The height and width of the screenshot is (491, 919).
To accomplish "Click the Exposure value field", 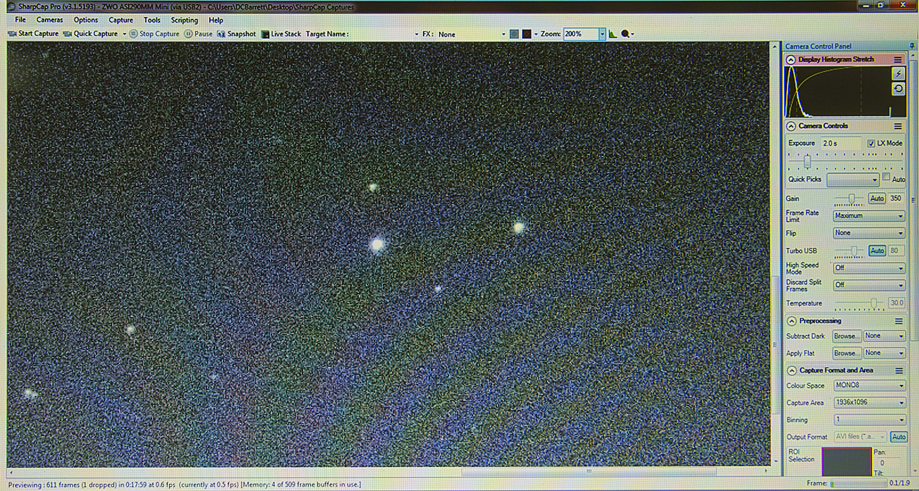I will pyautogui.click(x=841, y=143).
